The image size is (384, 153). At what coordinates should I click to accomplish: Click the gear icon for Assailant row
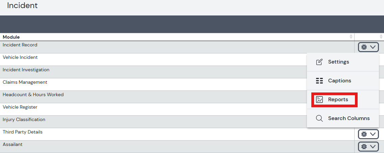point(364,146)
